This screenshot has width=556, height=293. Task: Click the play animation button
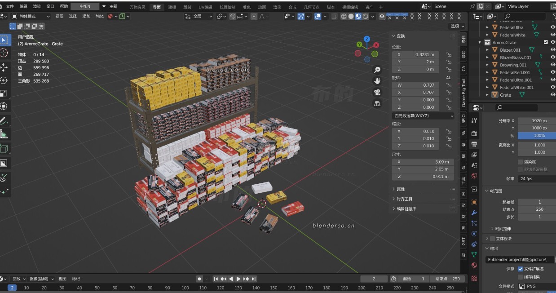tap(238, 279)
